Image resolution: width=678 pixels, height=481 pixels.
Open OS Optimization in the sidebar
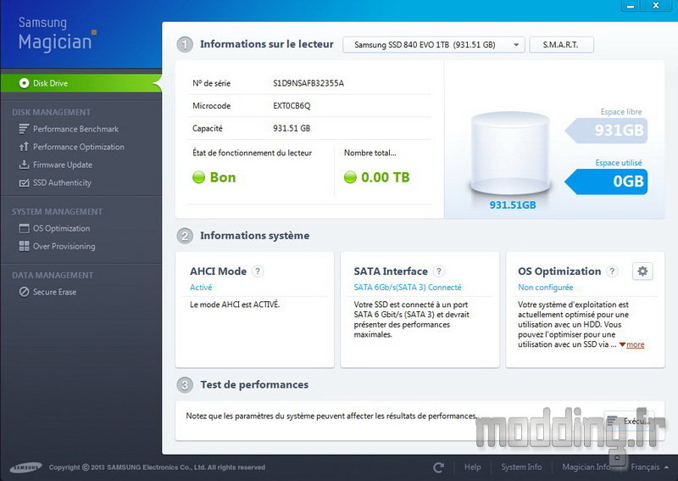(61, 228)
